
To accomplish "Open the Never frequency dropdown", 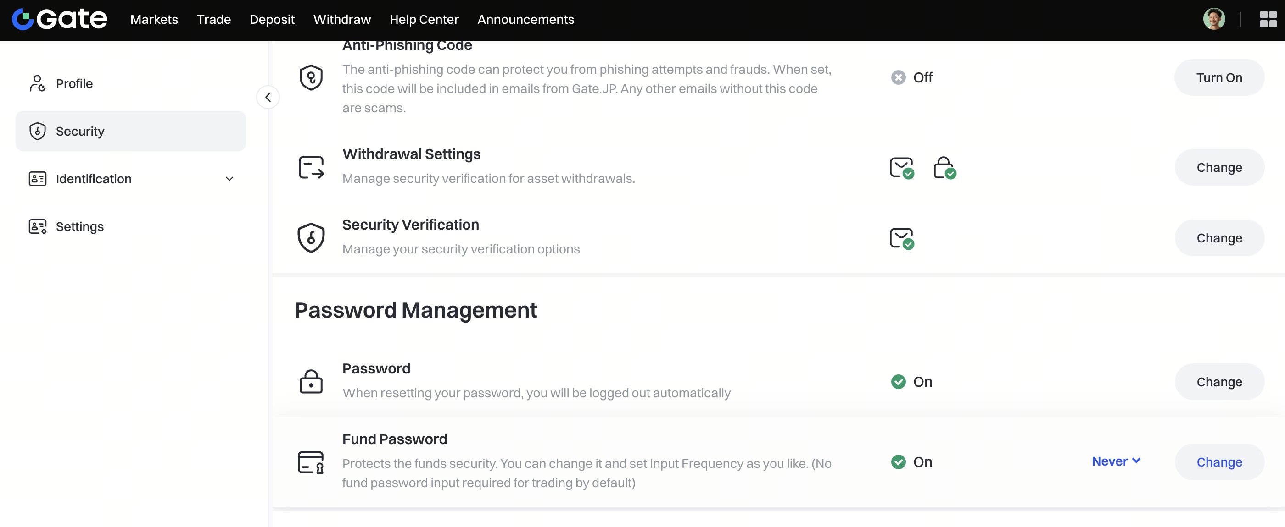I will [1116, 462].
